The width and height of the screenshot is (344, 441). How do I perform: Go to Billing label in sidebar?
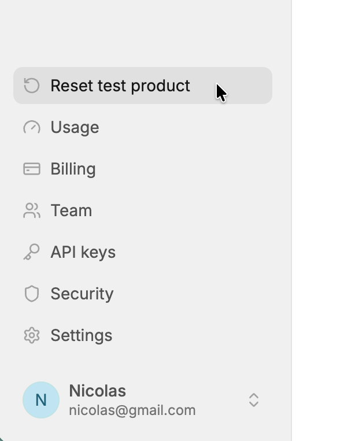(73, 169)
